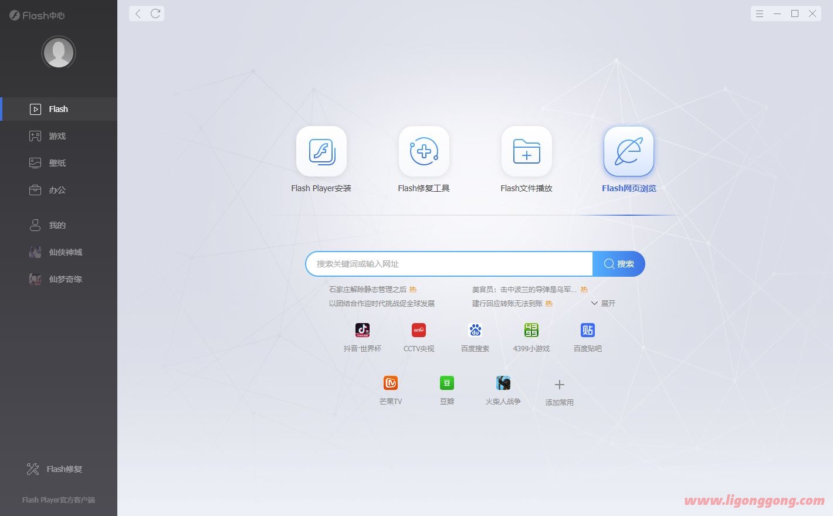Screen dimensions: 833x516
Task: Open the 4399小游戏 shortcut icon
Action: (531, 330)
